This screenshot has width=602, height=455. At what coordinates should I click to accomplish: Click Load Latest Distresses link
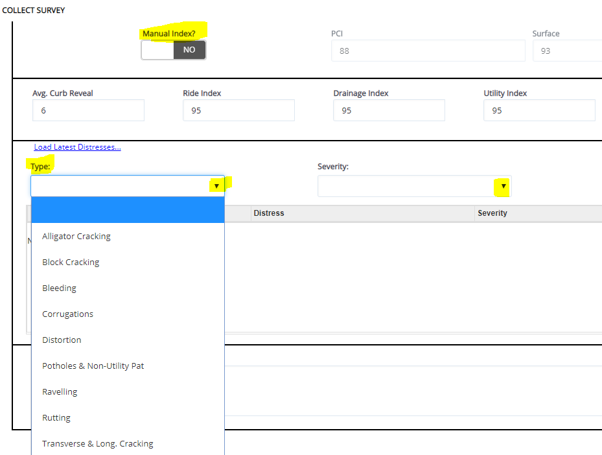77,147
